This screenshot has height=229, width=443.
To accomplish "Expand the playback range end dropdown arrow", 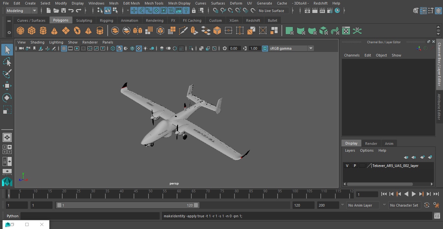I will (342, 205).
